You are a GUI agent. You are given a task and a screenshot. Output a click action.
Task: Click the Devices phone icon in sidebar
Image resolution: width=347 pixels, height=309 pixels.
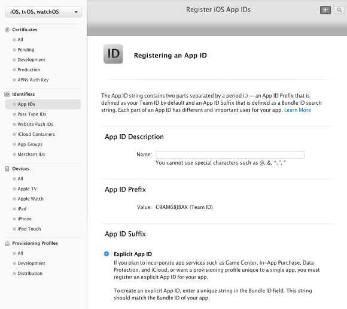point(7,169)
